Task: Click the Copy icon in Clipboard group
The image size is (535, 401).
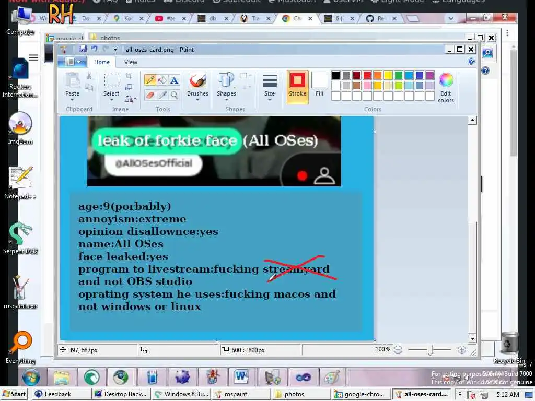Action: click(89, 87)
